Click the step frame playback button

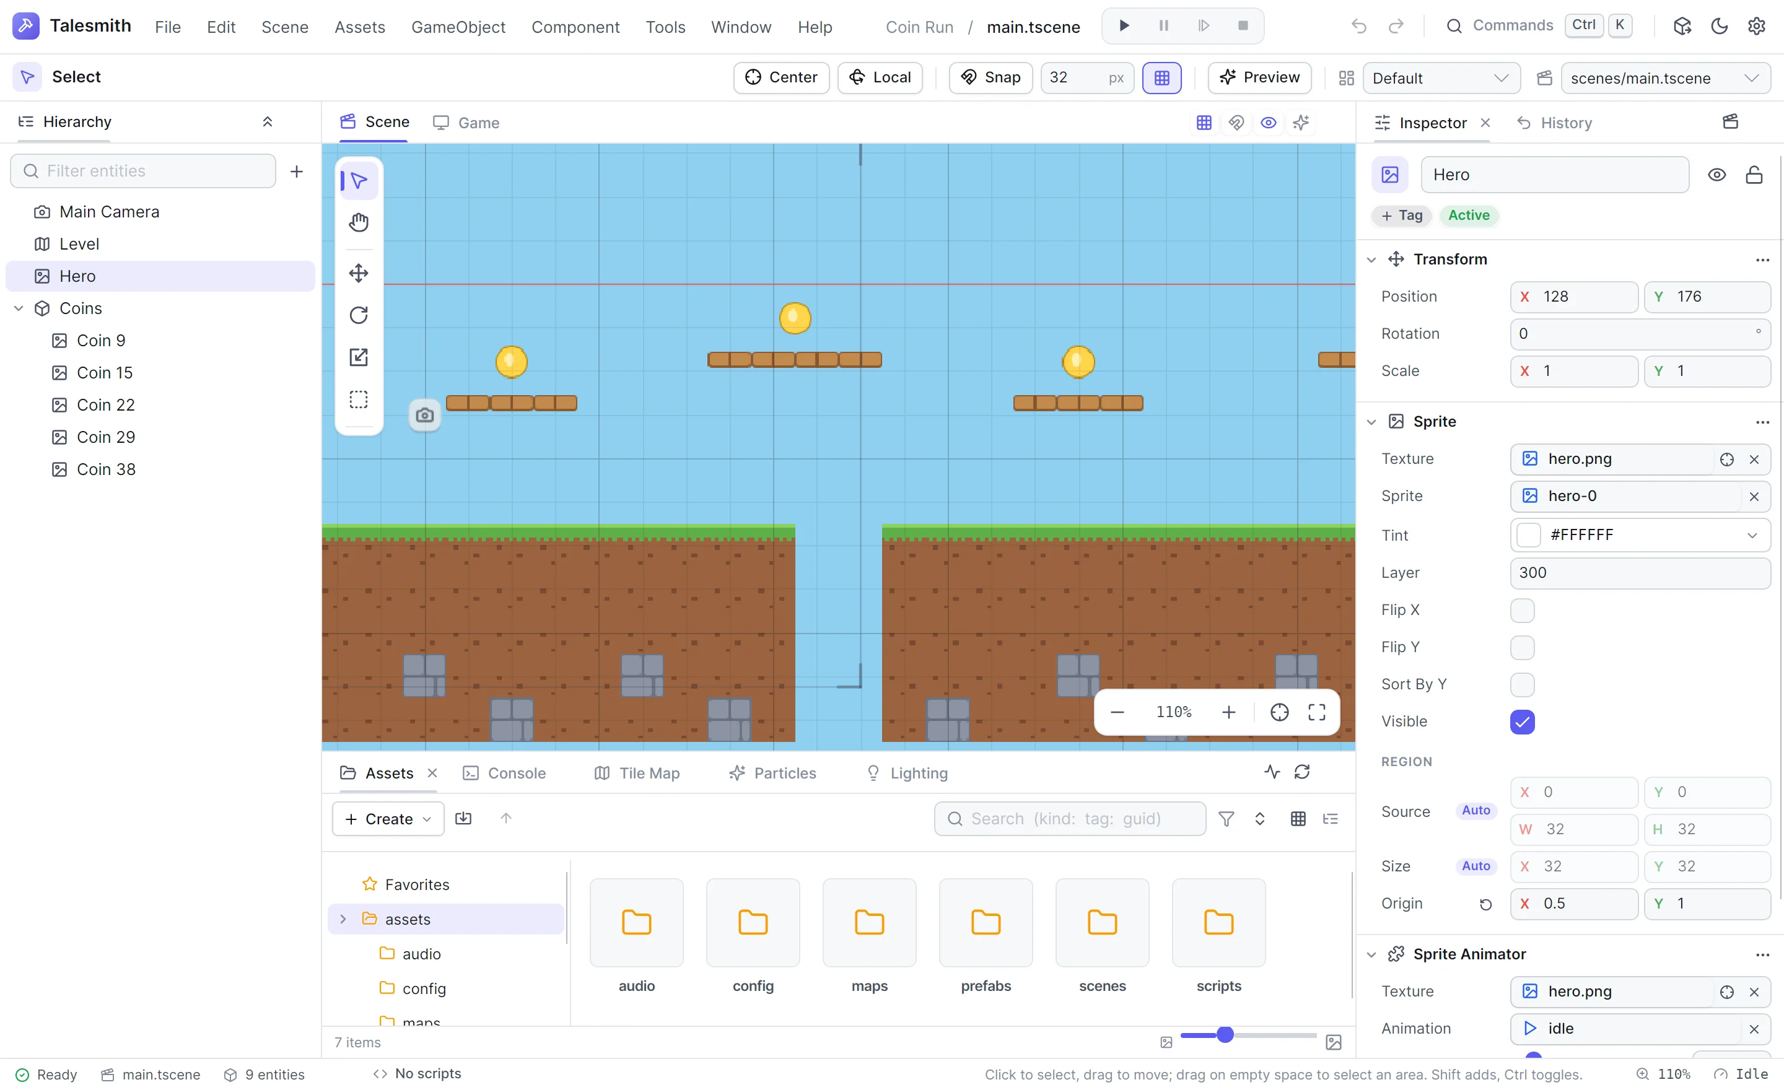click(1204, 26)
